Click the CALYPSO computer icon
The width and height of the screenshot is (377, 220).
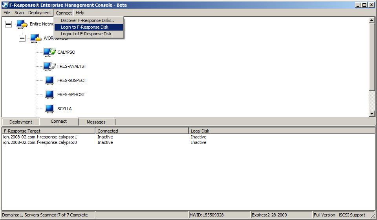coord(49,52)
